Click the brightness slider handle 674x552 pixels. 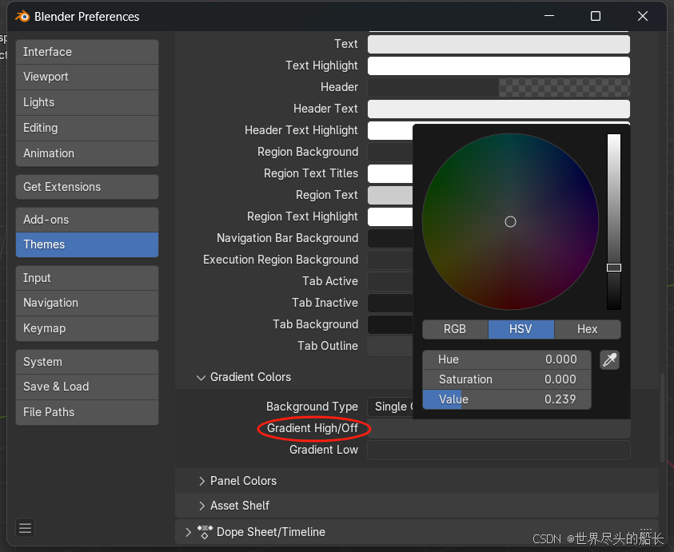(x=614, y=268)
